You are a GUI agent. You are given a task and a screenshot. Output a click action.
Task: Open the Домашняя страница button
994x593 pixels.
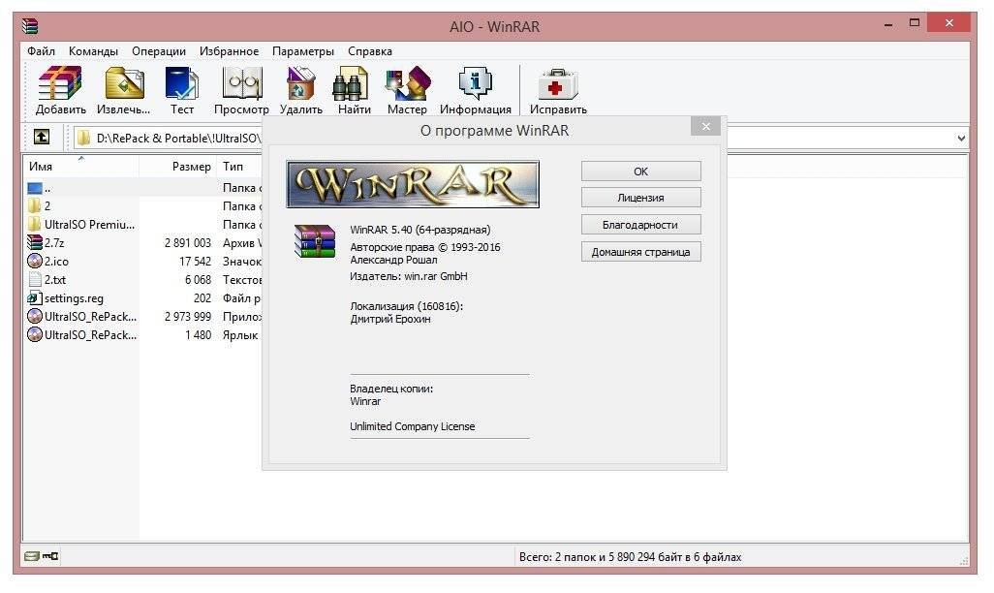click(641, 252)
